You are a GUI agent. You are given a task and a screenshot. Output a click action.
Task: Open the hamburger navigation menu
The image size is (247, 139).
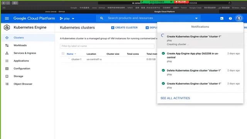click(x=7, y=19)
